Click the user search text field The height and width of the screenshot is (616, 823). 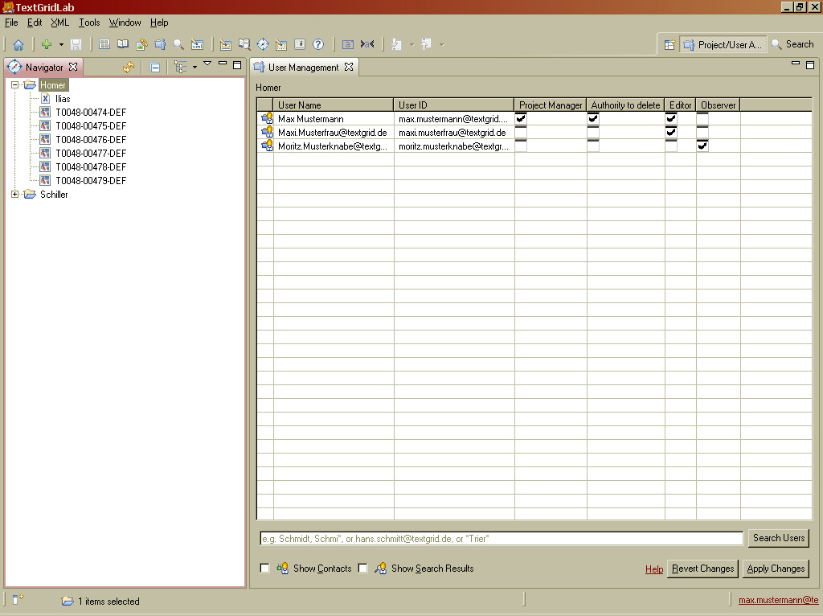[500, 539]
